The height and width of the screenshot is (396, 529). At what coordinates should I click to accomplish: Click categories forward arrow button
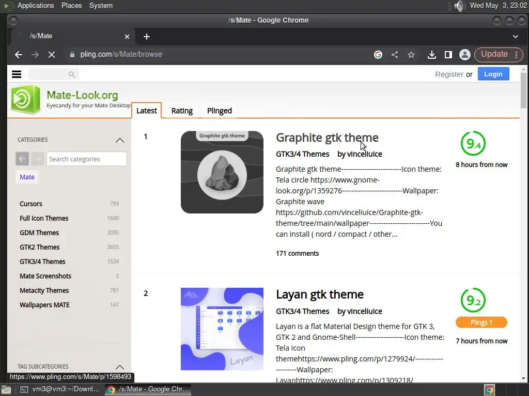pyautogui.click(x=38, y=159)
